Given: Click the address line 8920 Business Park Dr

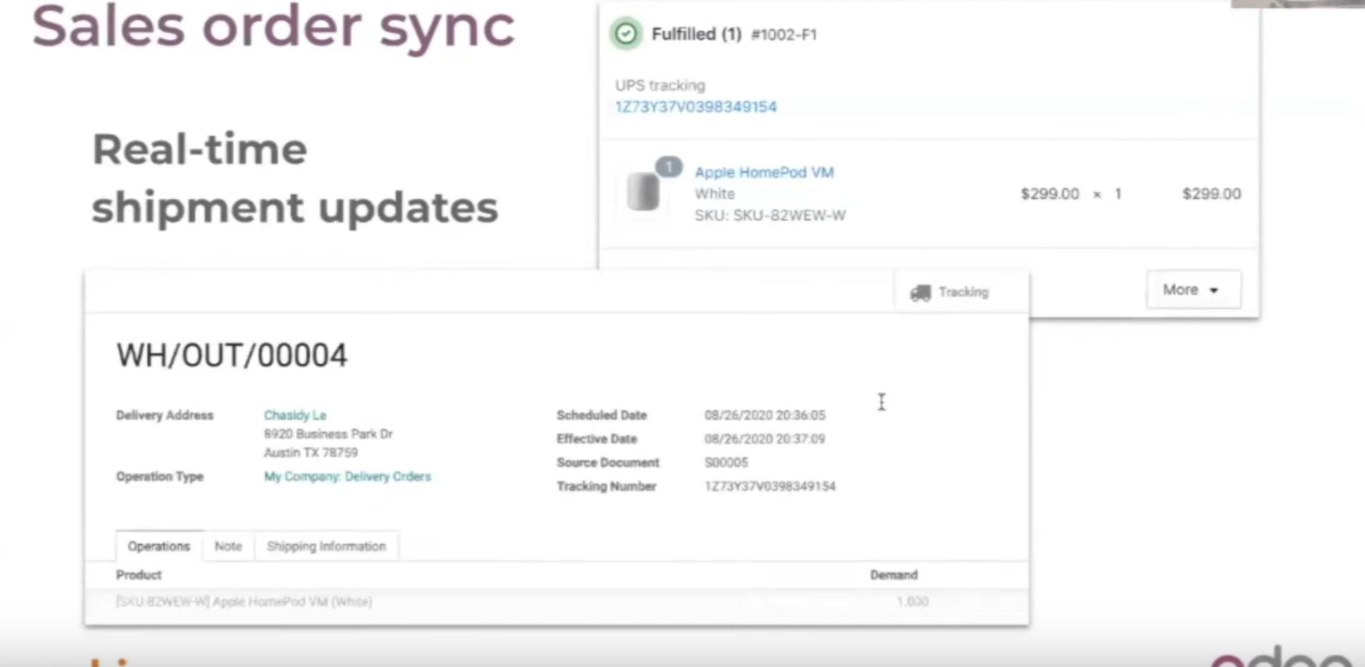Looking at the screenshot, I should pyautogui.click(x=328, y=434).
